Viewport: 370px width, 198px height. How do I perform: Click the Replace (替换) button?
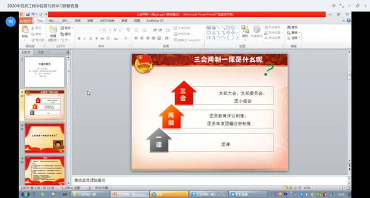[294, 33]
